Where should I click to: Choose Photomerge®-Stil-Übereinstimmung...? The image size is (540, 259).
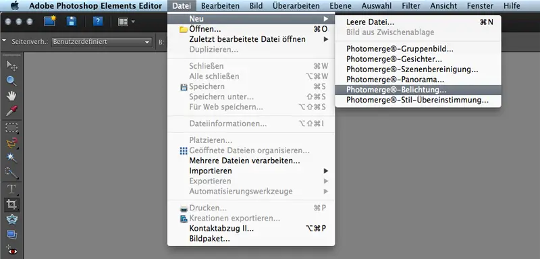(x=418, y=100)
